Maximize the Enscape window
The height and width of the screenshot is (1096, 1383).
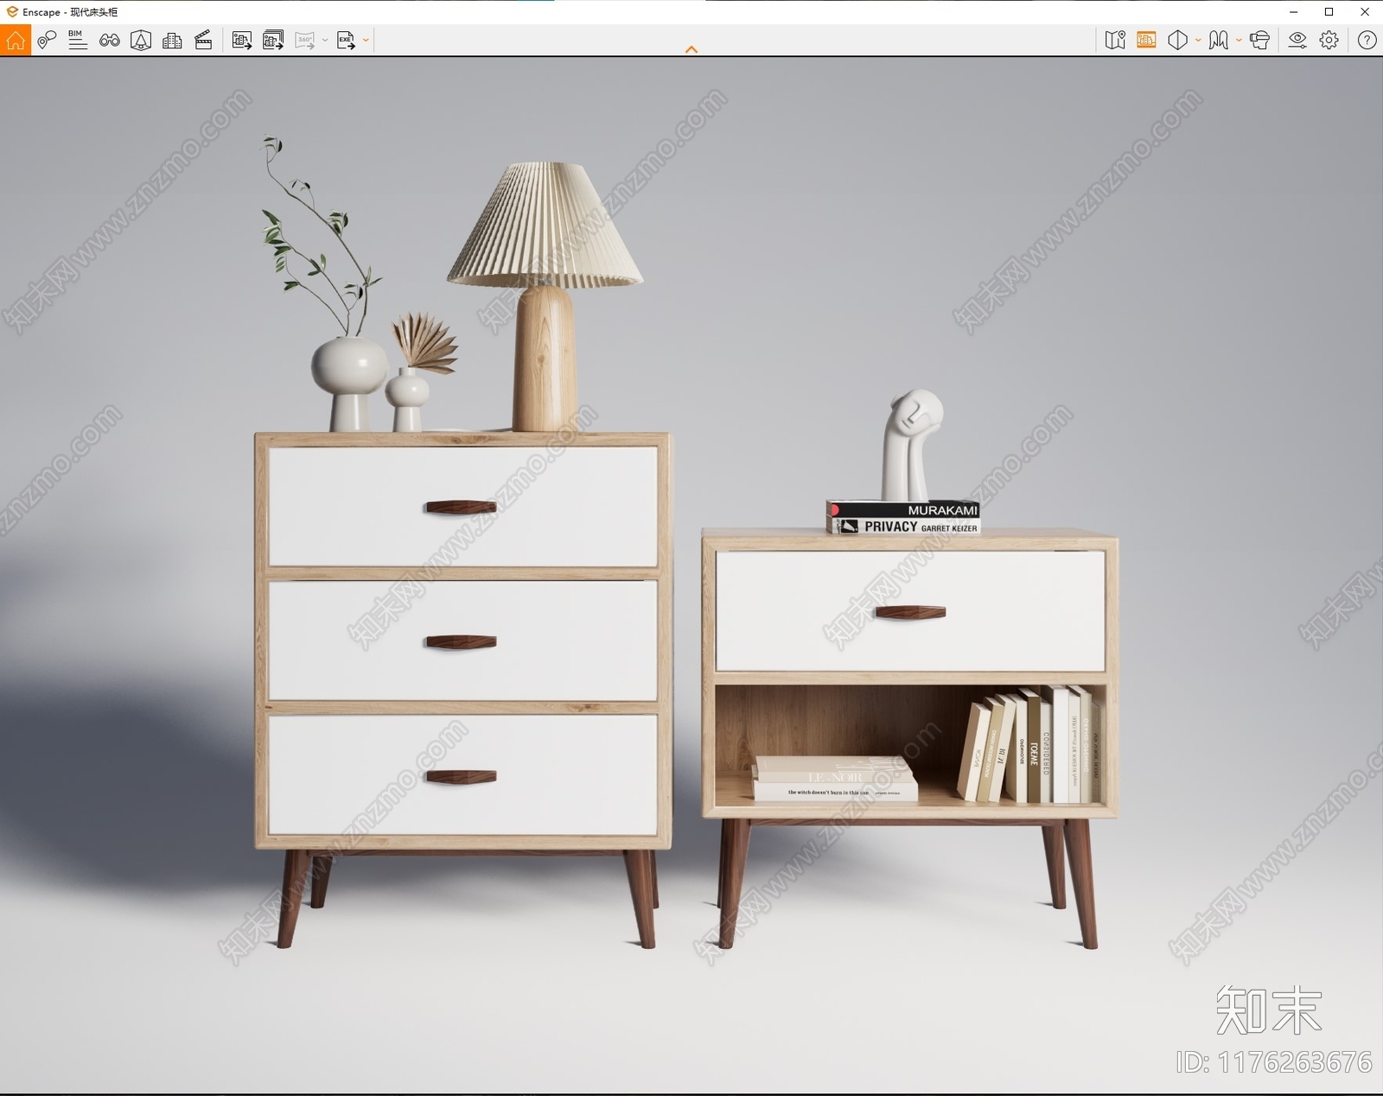[1329, 12]
